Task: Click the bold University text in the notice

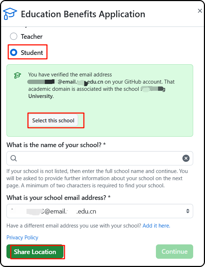Action: point(41,96)
